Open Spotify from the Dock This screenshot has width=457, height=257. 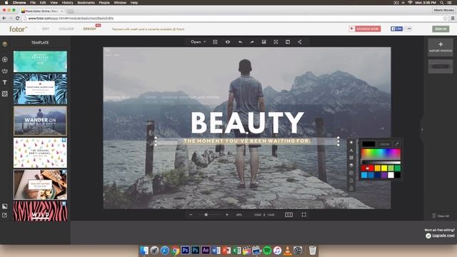(267, 251)
